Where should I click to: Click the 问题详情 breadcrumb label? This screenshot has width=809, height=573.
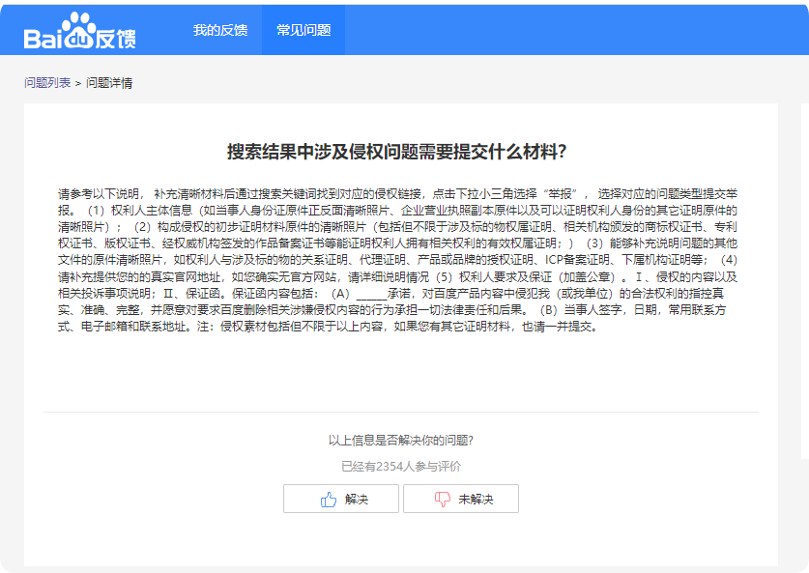coord(107,82)
